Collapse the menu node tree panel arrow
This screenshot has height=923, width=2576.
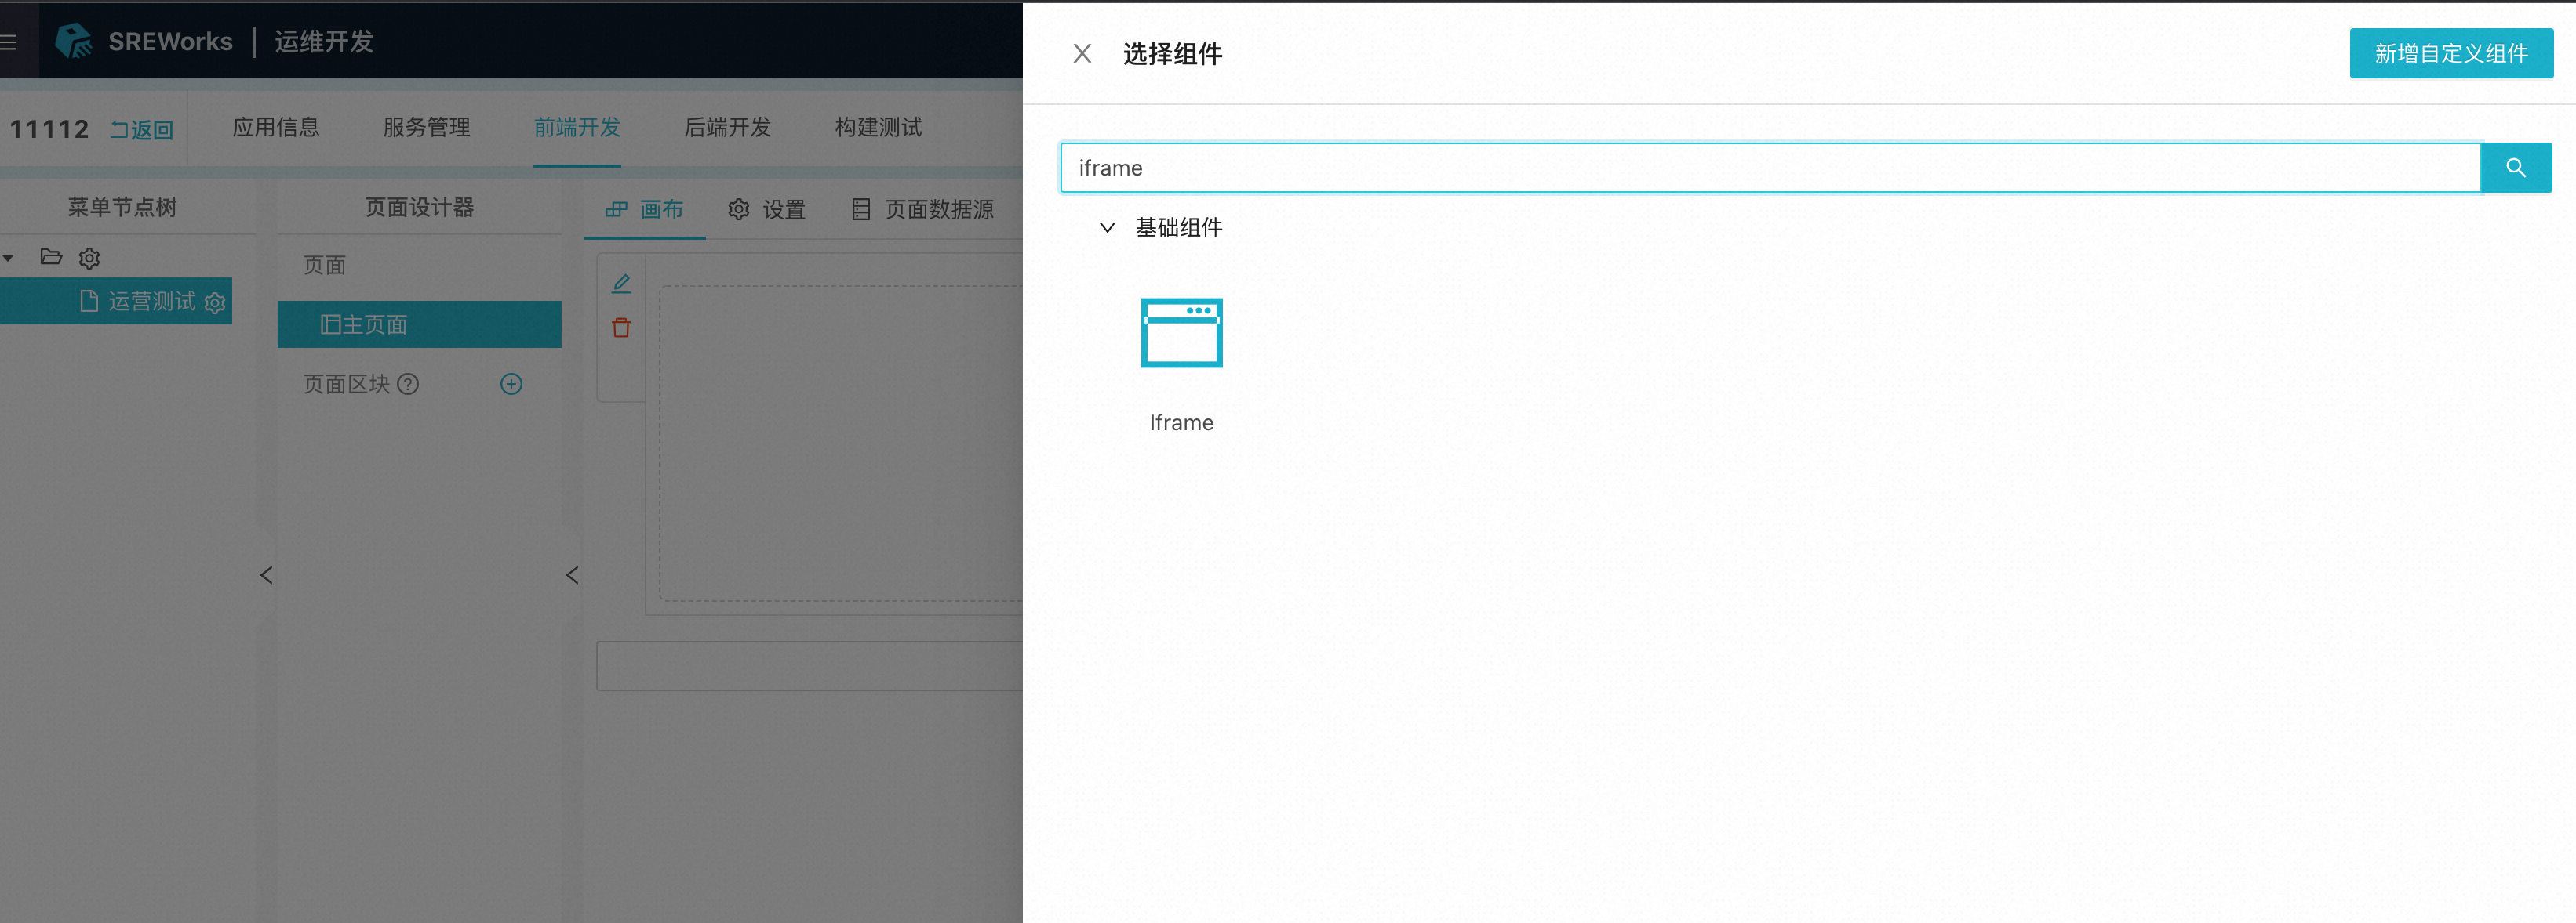point(266,575)
